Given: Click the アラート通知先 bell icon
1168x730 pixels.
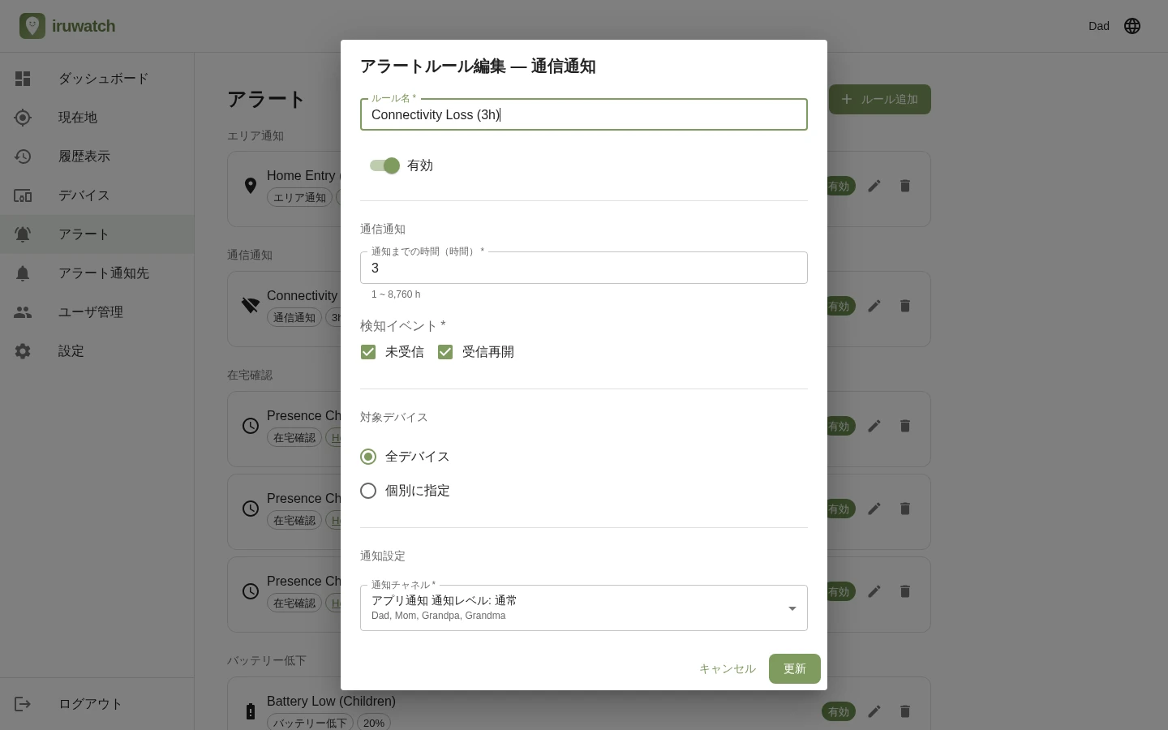Looking at the screenshot, I should [23, 273].
